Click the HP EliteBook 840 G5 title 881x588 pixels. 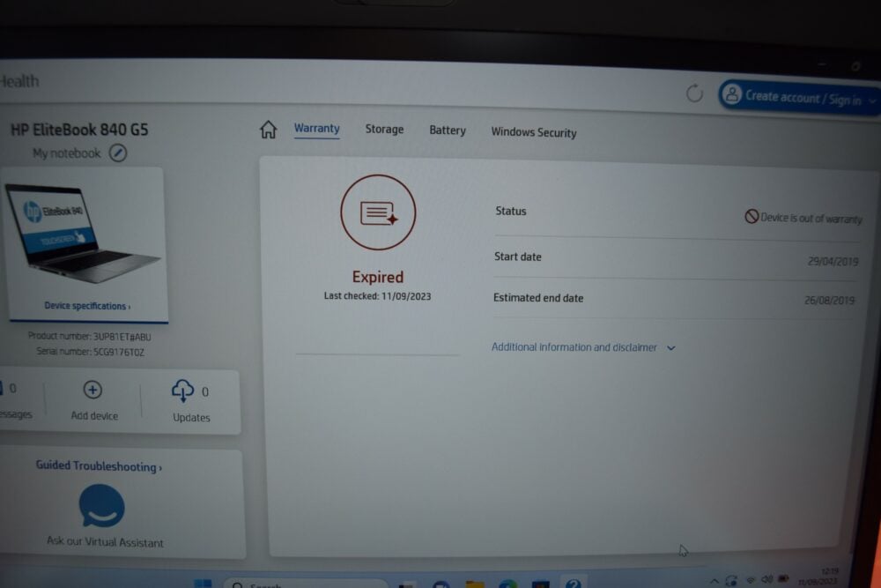point(79,130)
